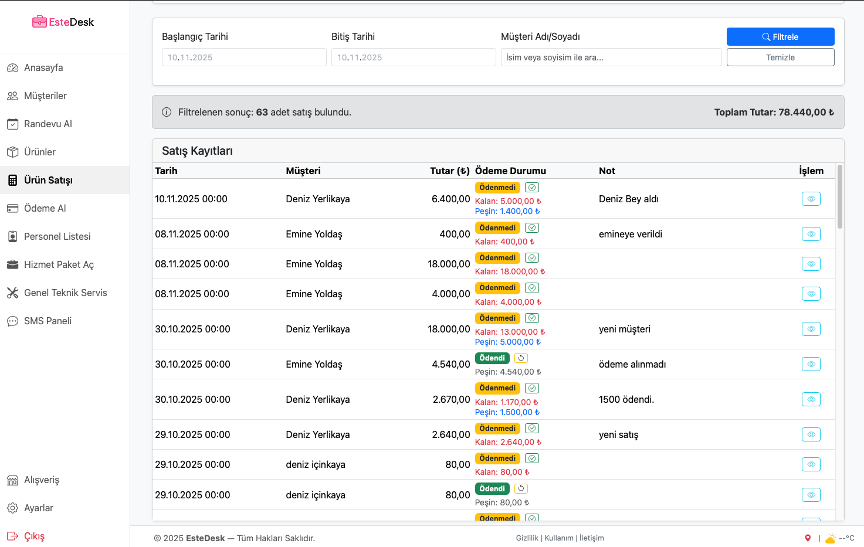
Task: Click the SMS Paneli chat icon
Action: pyautogui.click(x=12, y=321)
